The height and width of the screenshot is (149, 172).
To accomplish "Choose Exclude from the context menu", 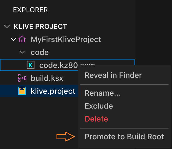I will click(99, 106).
